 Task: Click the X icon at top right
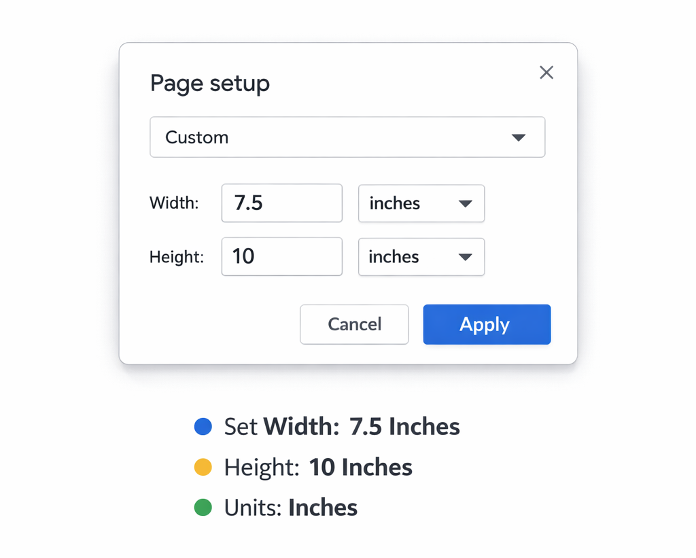coord(546,72)
